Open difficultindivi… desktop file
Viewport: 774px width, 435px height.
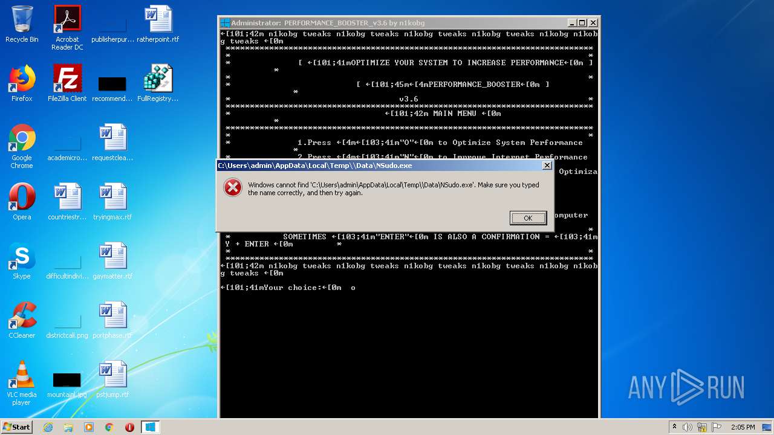pyautogui.click(x=67, y=266)
